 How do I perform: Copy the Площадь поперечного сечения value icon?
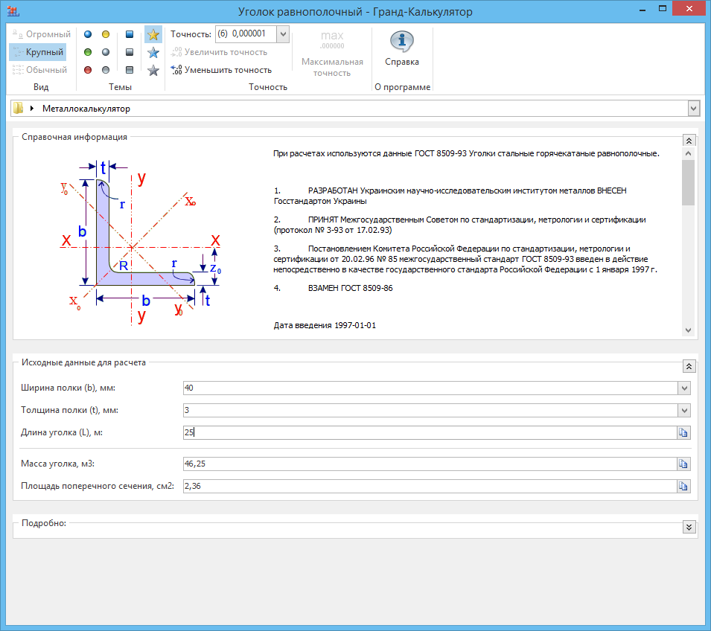point(683,486)
